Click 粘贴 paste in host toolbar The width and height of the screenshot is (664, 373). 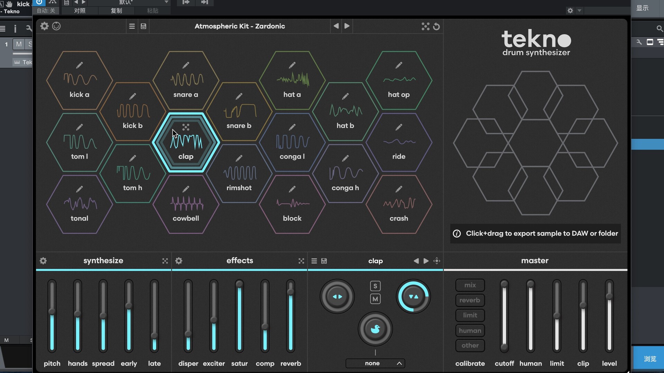tap(153, 11)
